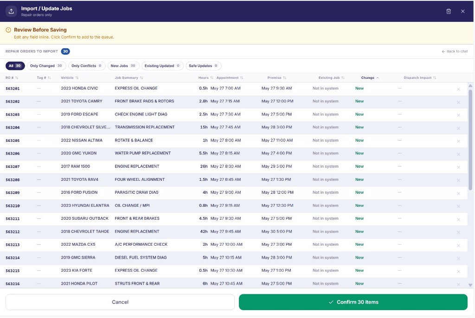
Task: Sort the table by Hours column
Action: point(205,78)
